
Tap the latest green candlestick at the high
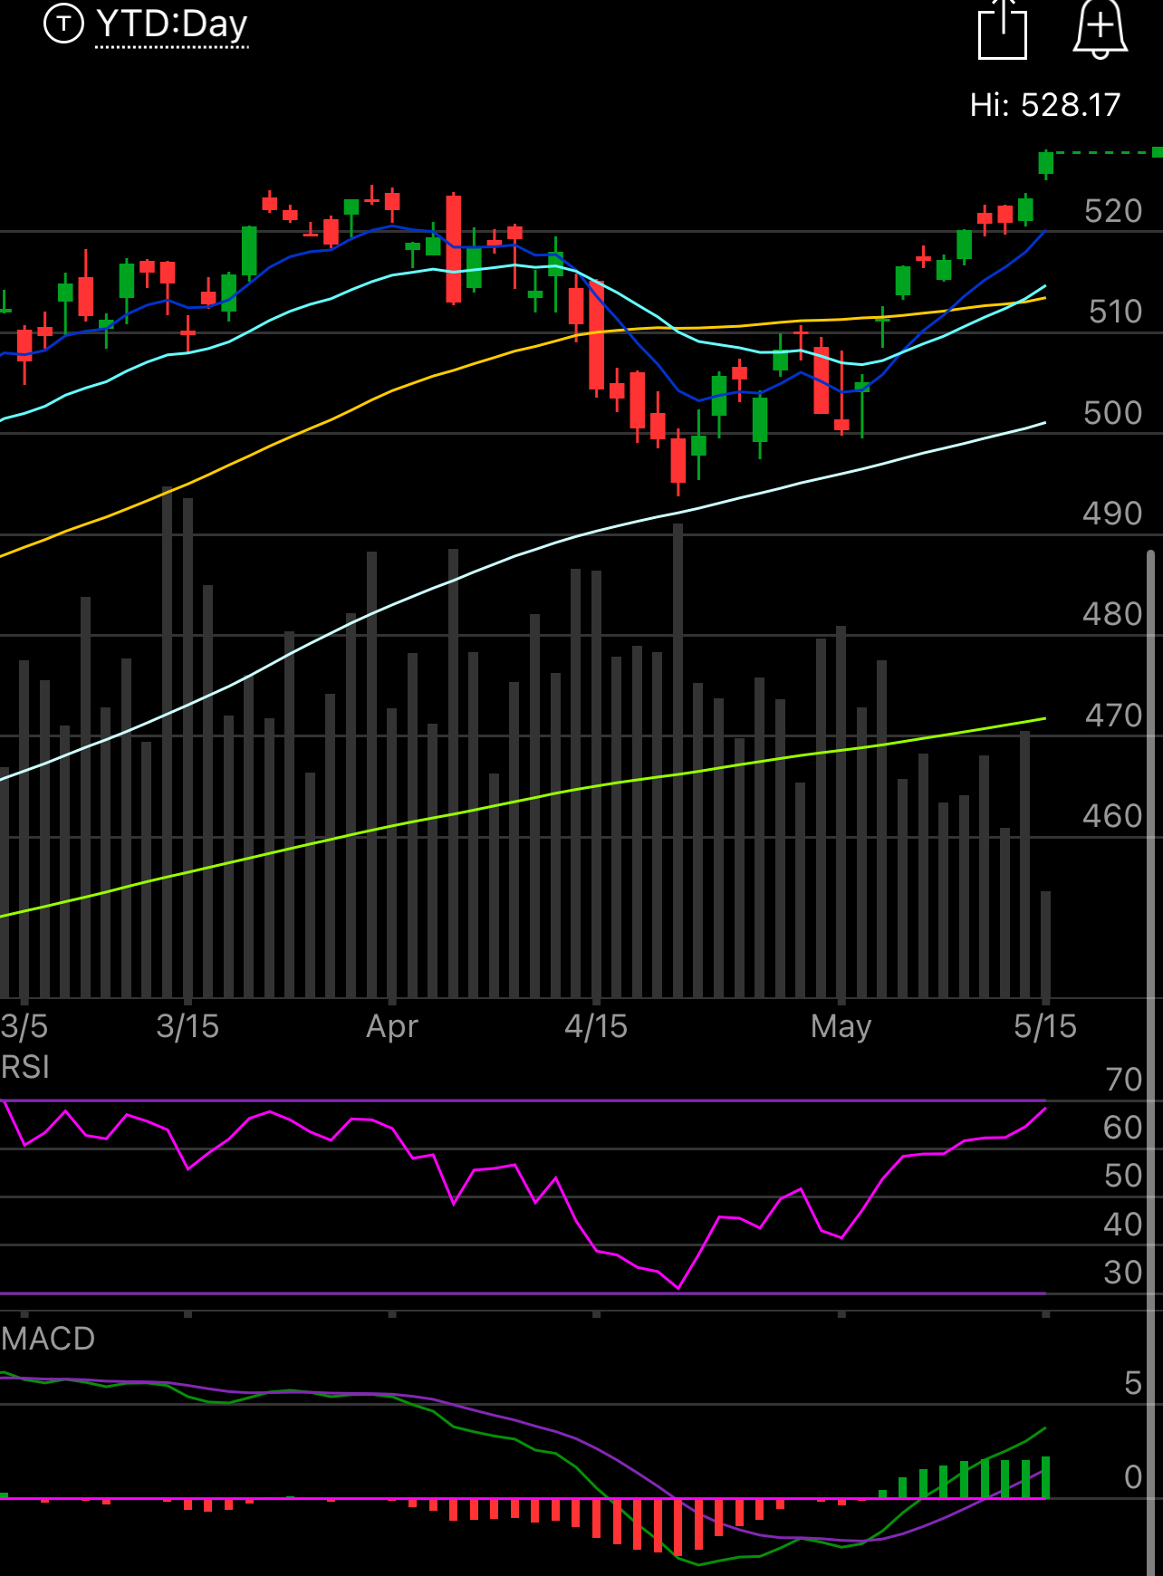(x=1046, y=163)
